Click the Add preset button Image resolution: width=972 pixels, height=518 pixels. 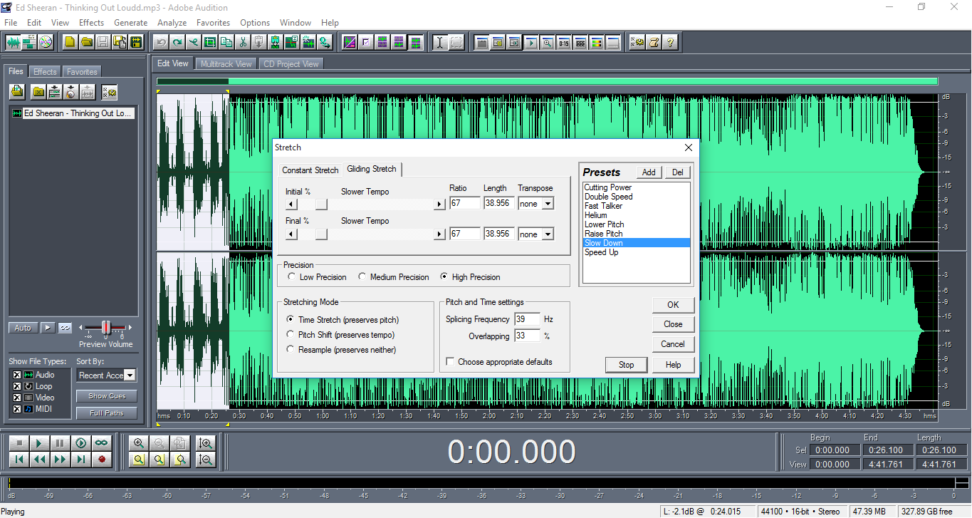click(649, 172)
